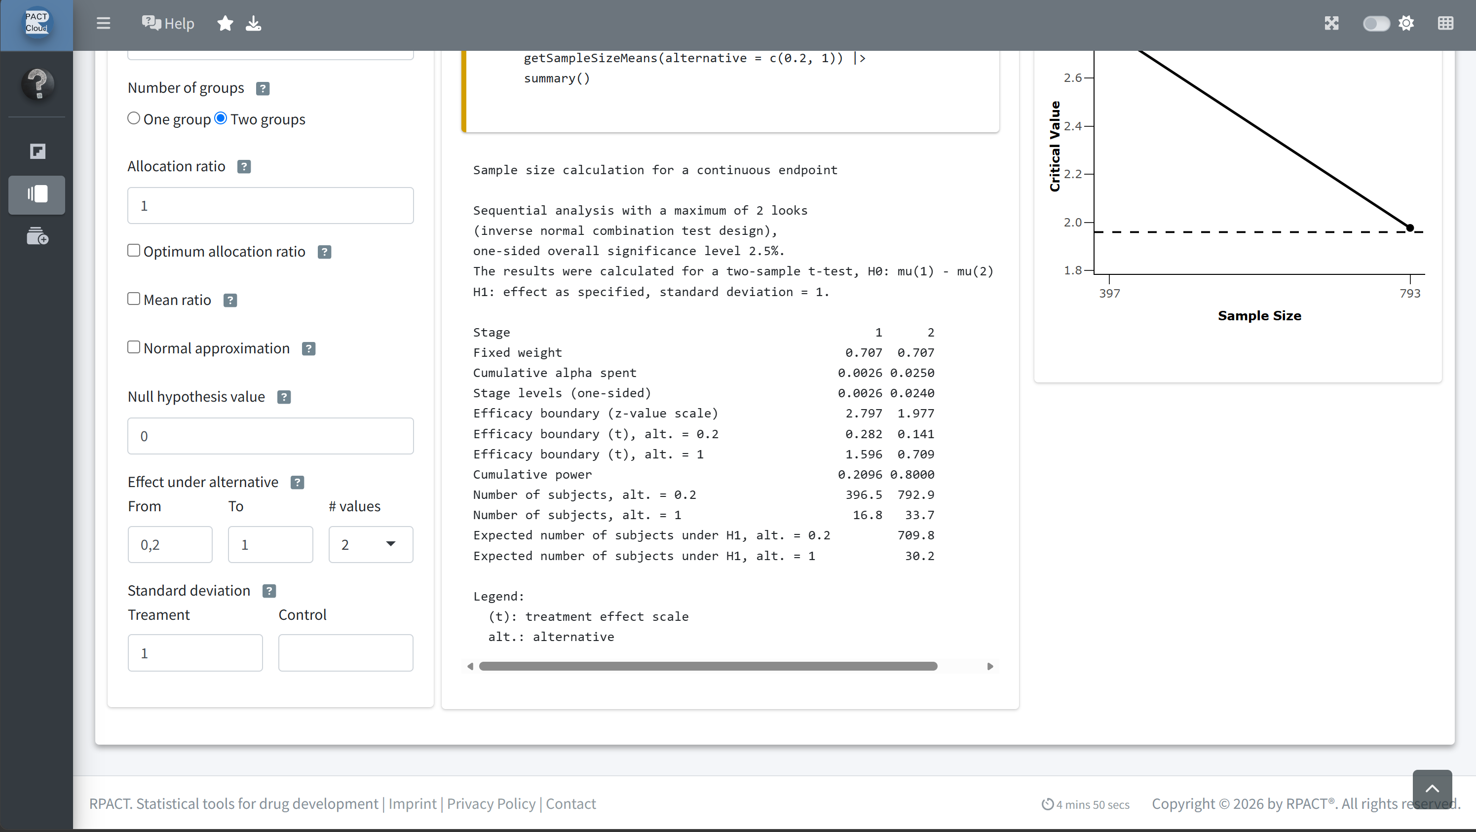Open the grid apps icon
The height and width of the screenshot is (832, 1476).
(1445, 23)
